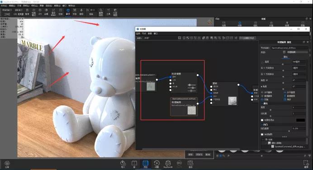Viewport: 313px width, 170px height.
Task: Enable the 法线贴图 normal map checkbox
Action: (x=262, y=134)
